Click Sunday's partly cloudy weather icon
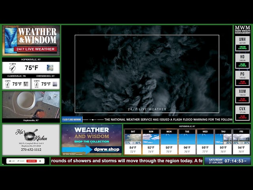Image resolution: width=253 pixels, height=190 pixels. click(151, 139)
